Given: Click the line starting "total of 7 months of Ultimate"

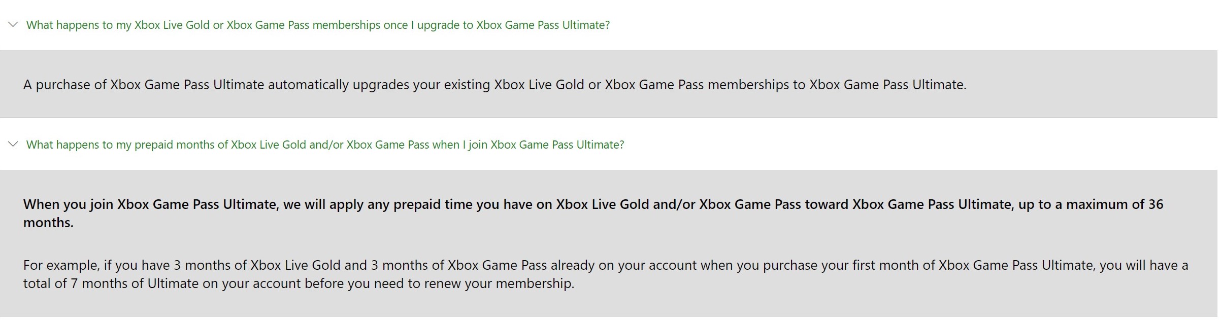Looking at the screenshot, I should tap(299, 283).
